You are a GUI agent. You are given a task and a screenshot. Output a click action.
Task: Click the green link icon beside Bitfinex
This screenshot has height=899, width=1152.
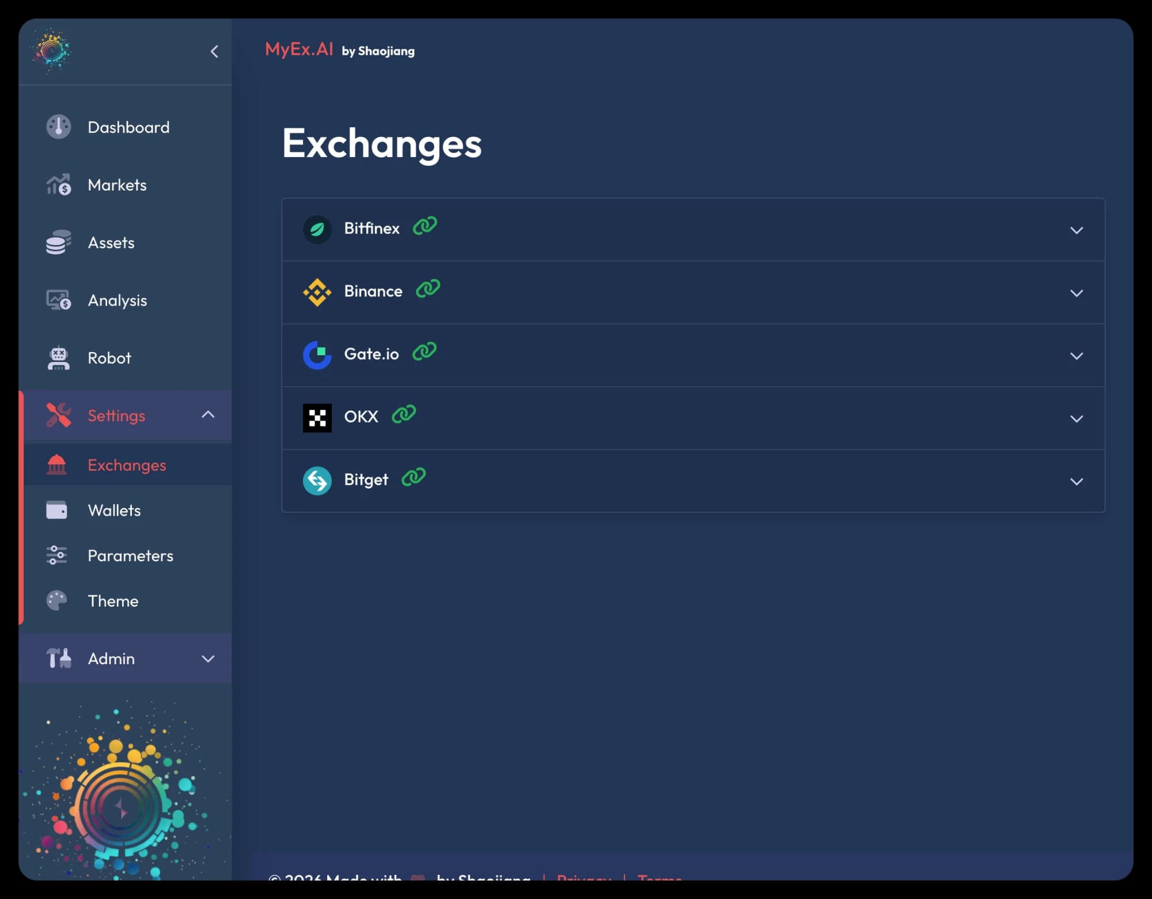pyautogui.click(x=425, y=226)
